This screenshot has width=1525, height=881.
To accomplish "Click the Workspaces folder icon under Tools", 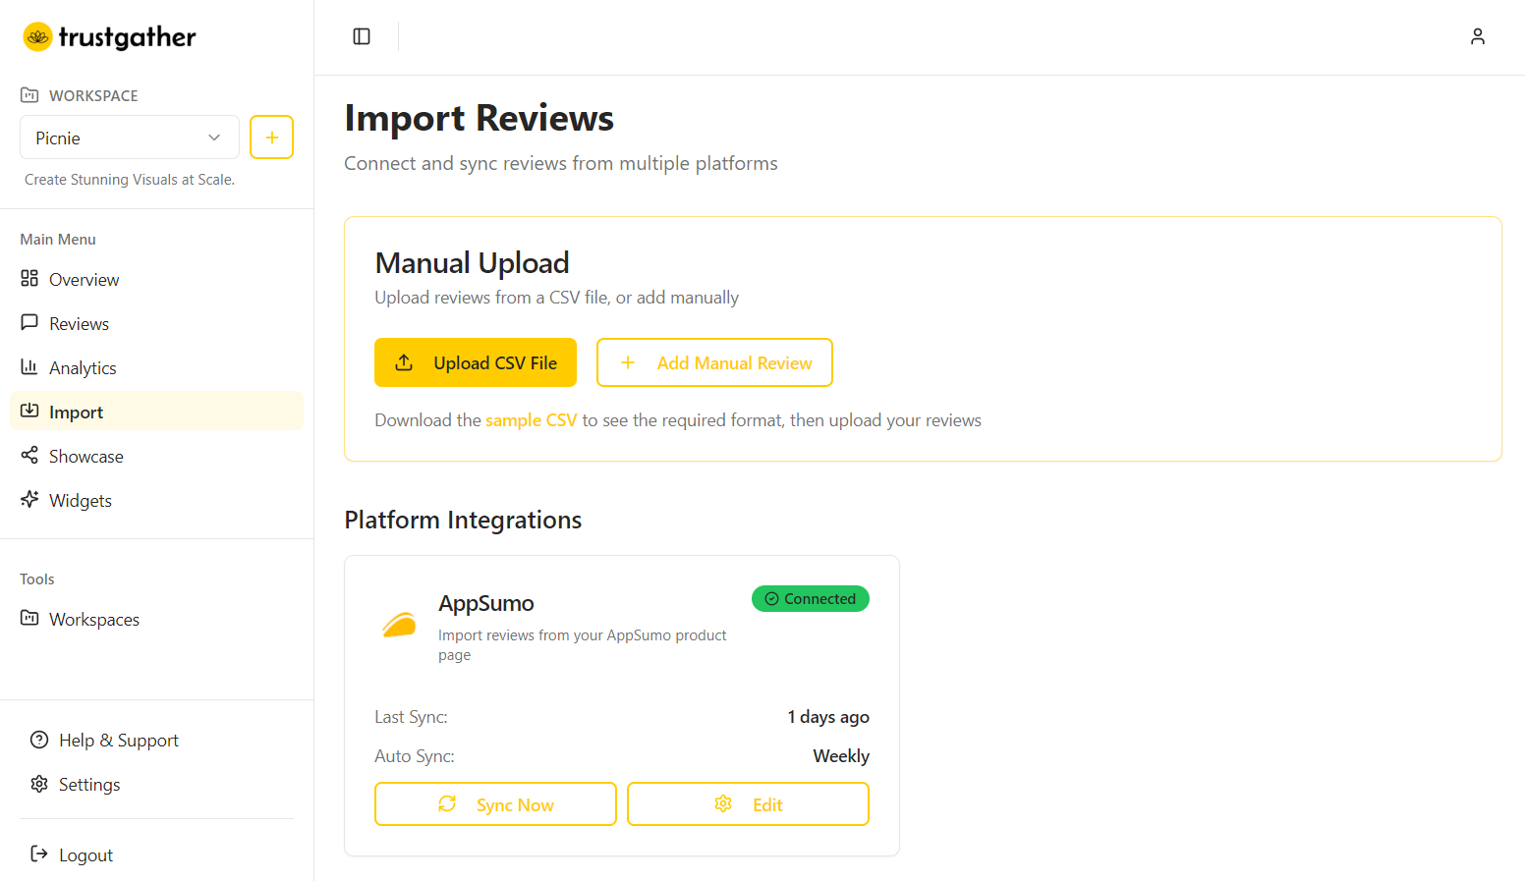I will (32, 619).
